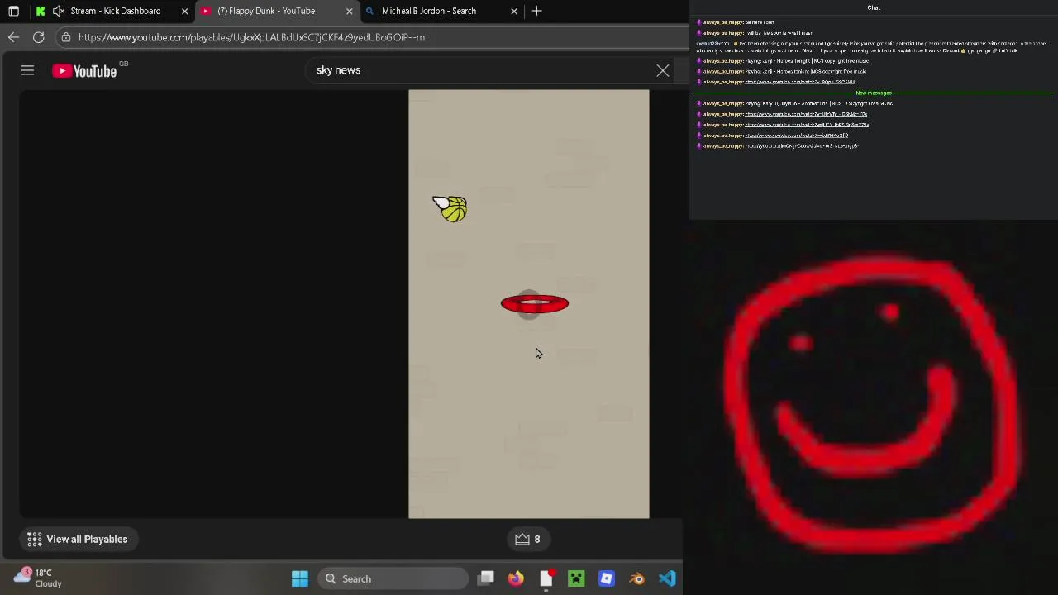1058x595 pixels.
Task: Open the browser tab actions menu icon
Action: tap(13, 11)
